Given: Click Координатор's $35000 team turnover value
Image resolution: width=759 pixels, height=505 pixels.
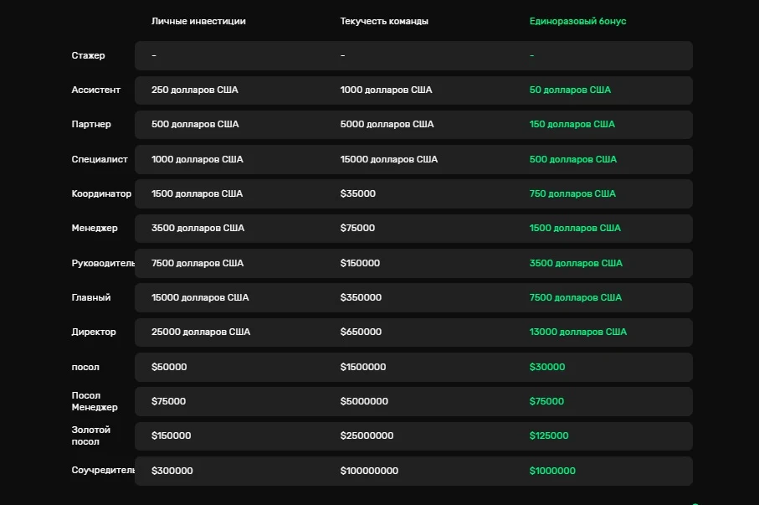Looking at the screenshot, I should tap(357, 193).
